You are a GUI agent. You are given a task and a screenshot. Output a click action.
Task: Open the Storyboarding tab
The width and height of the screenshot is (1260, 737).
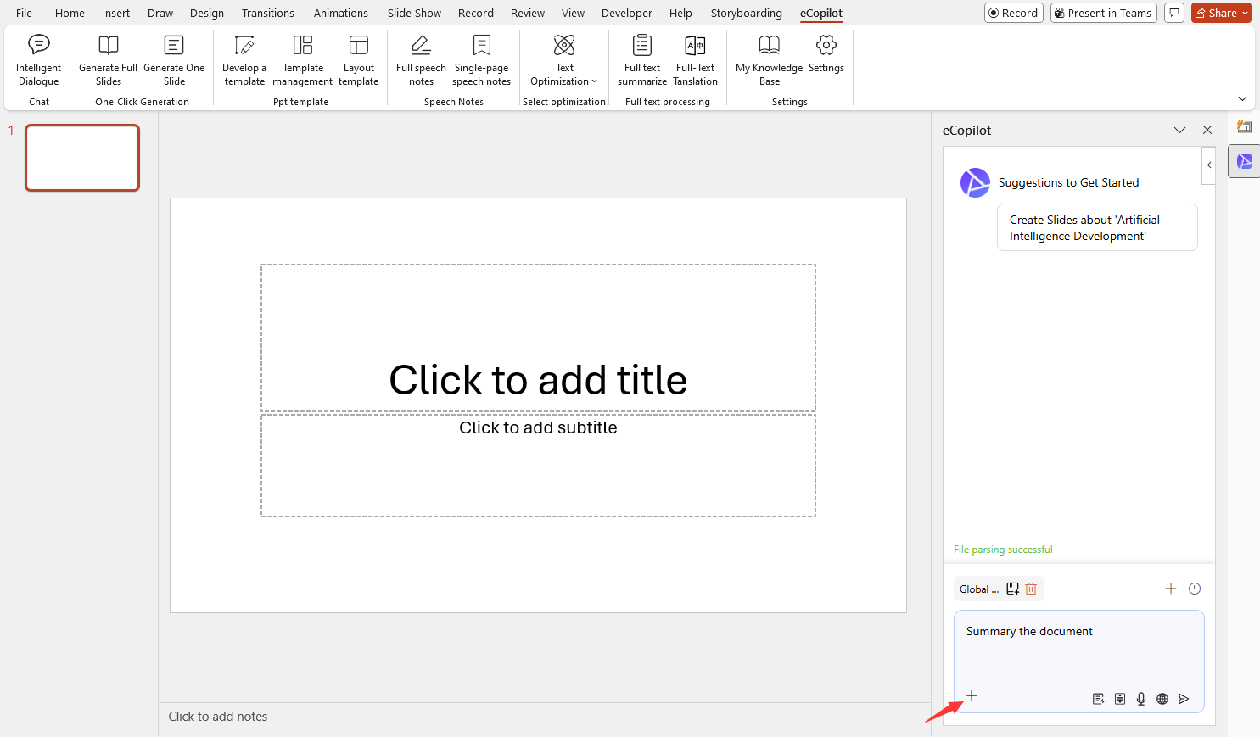click(746, 13)
